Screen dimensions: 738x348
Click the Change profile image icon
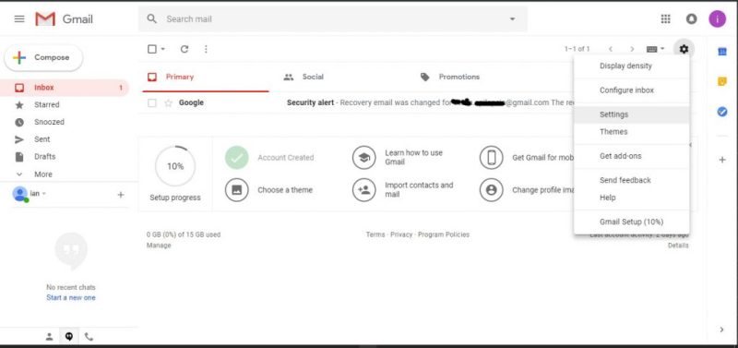pyautogui.click(x=492, y=190)
